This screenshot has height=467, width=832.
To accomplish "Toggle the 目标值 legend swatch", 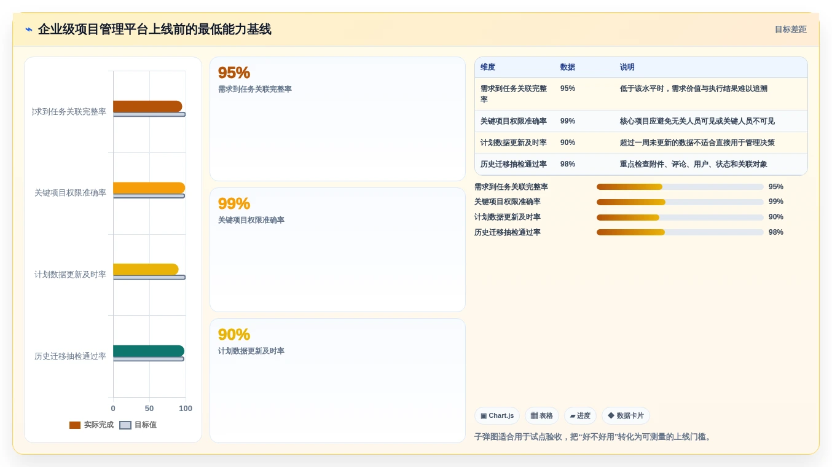I will pyautogui.click(x=125, y=425).
